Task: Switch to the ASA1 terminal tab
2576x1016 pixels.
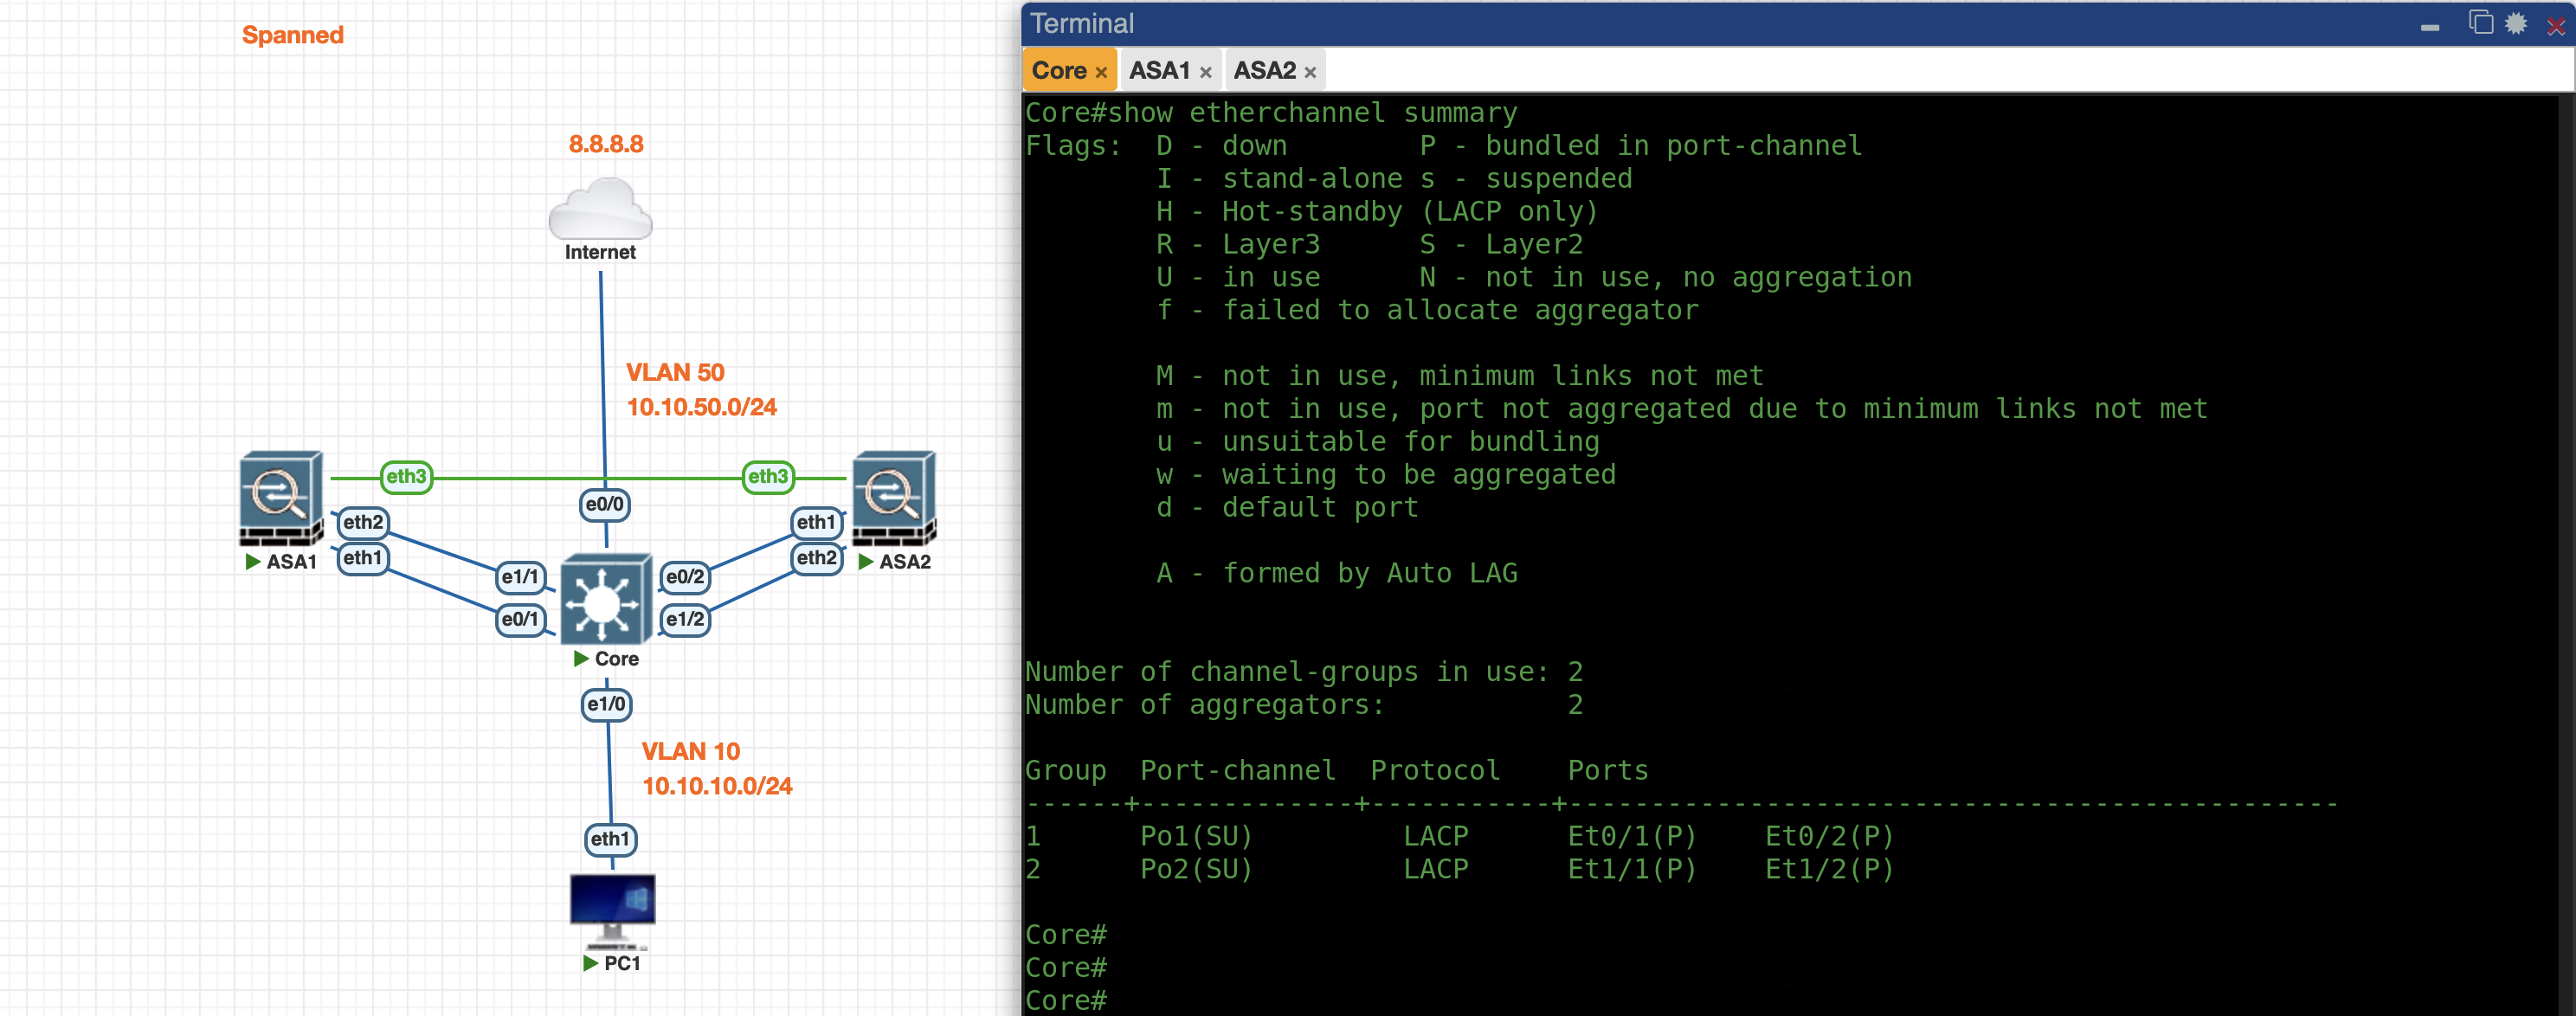Action: 1159,71
